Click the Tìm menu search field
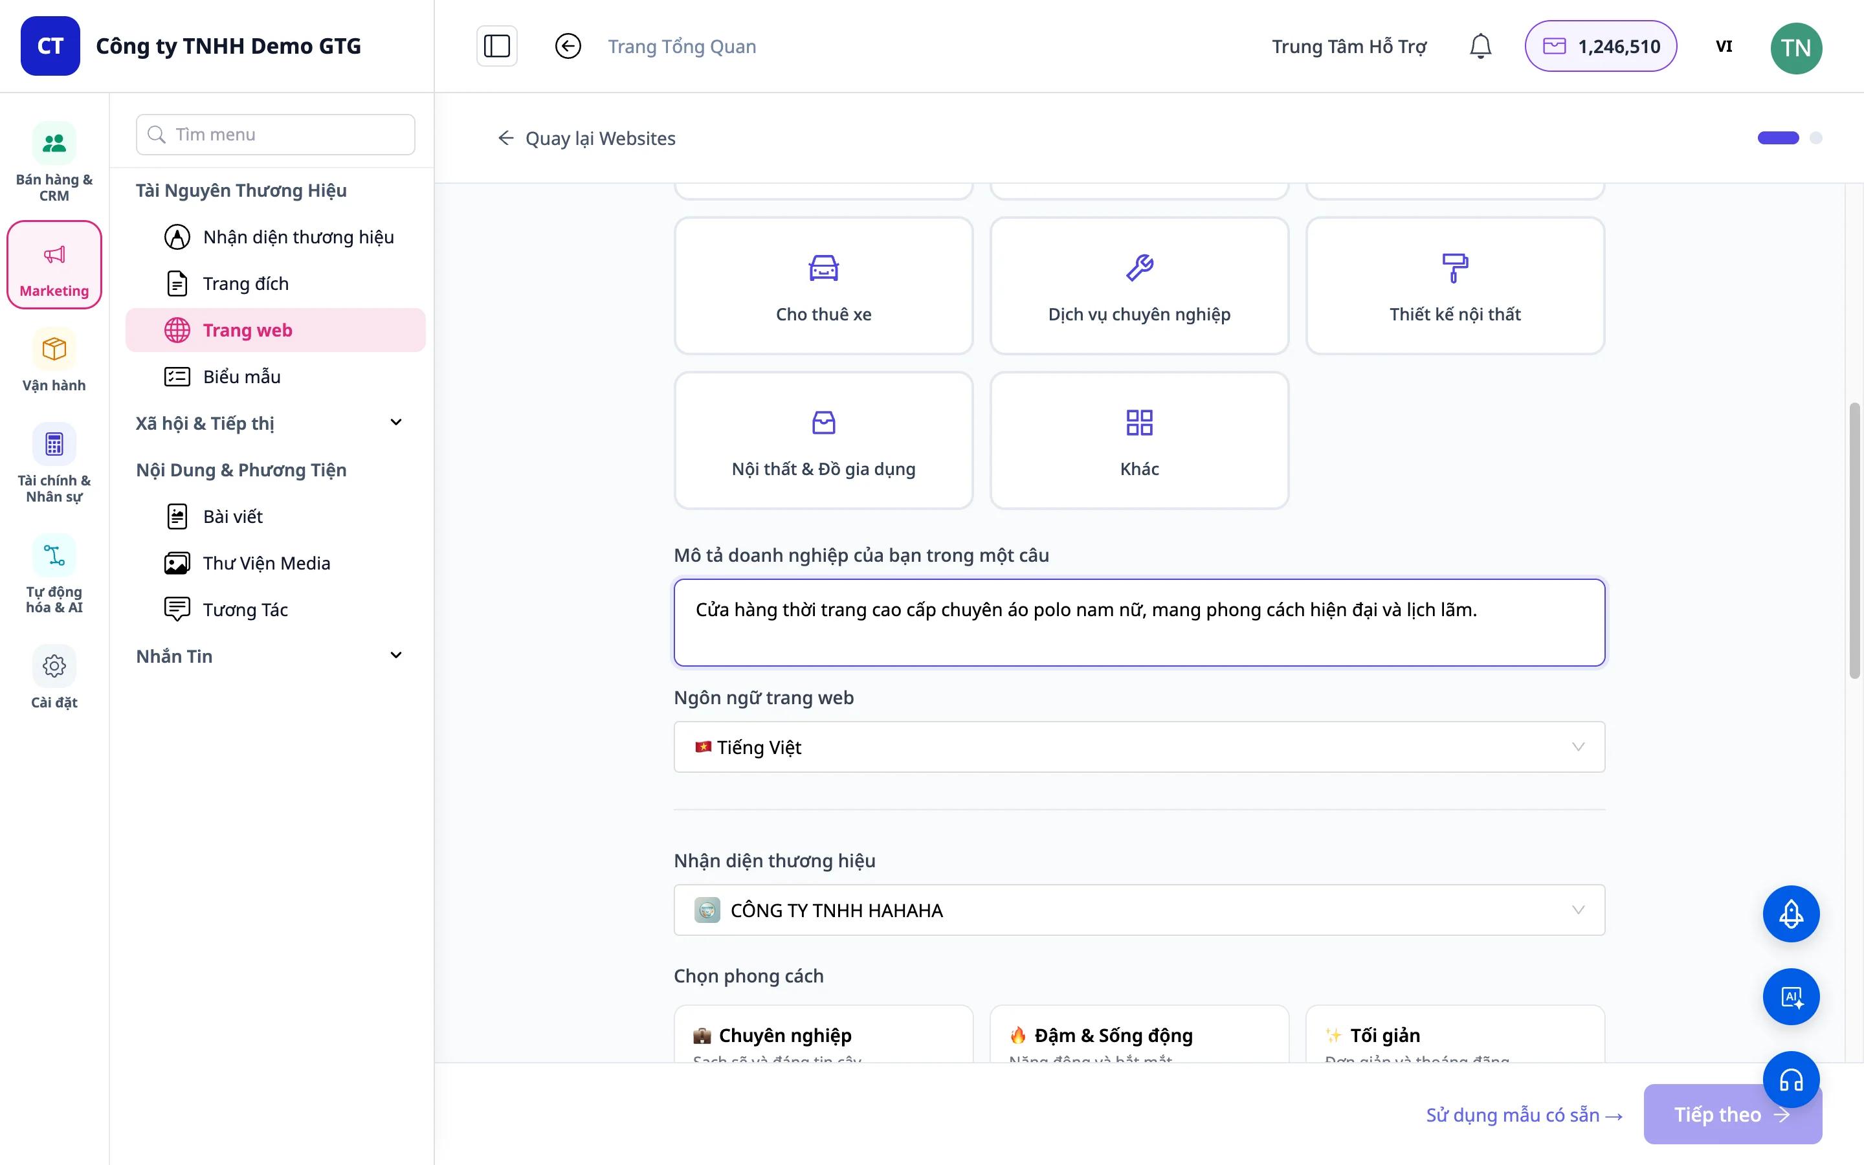 tap(276, 135)
